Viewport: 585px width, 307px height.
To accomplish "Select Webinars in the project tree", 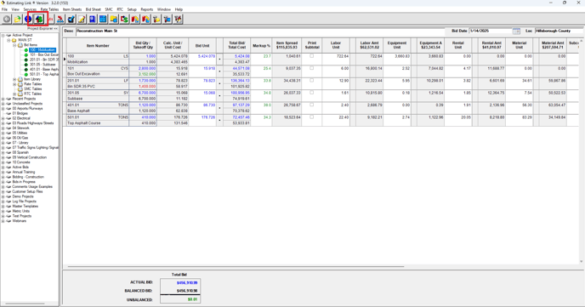I will [x=20, y=221].
